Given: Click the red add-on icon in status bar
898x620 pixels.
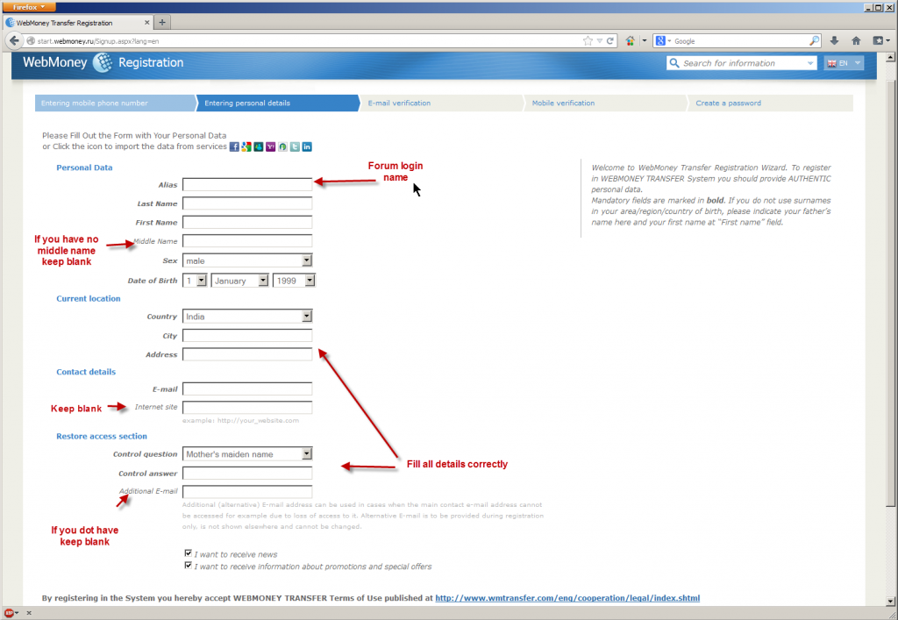Looking at the screenshot, I should click(x=9, y=613).
